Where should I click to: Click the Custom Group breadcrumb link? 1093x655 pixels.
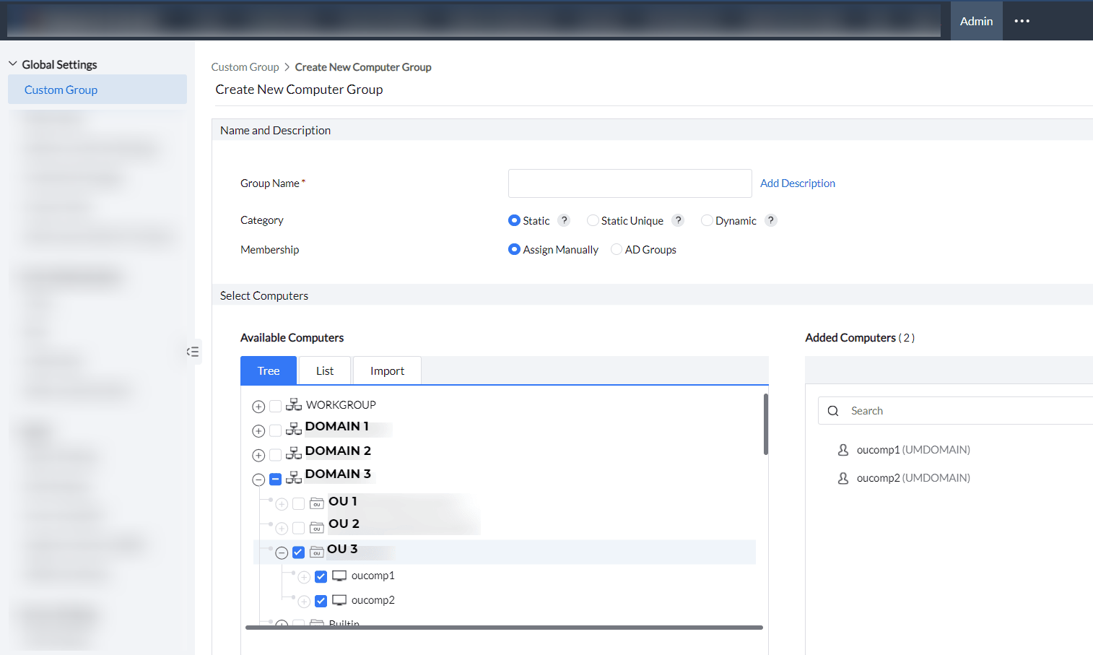click(245, 66)
